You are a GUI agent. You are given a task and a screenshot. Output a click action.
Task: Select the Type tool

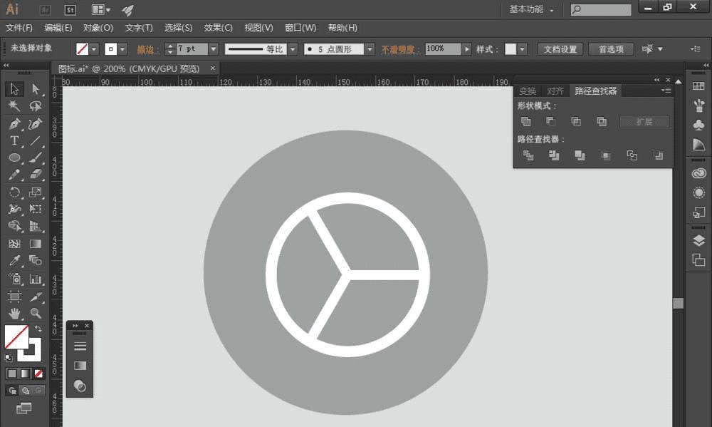click(14, 140)
